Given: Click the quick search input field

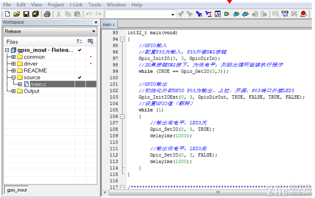Looking at the screenshot, I should click(138, 14).
